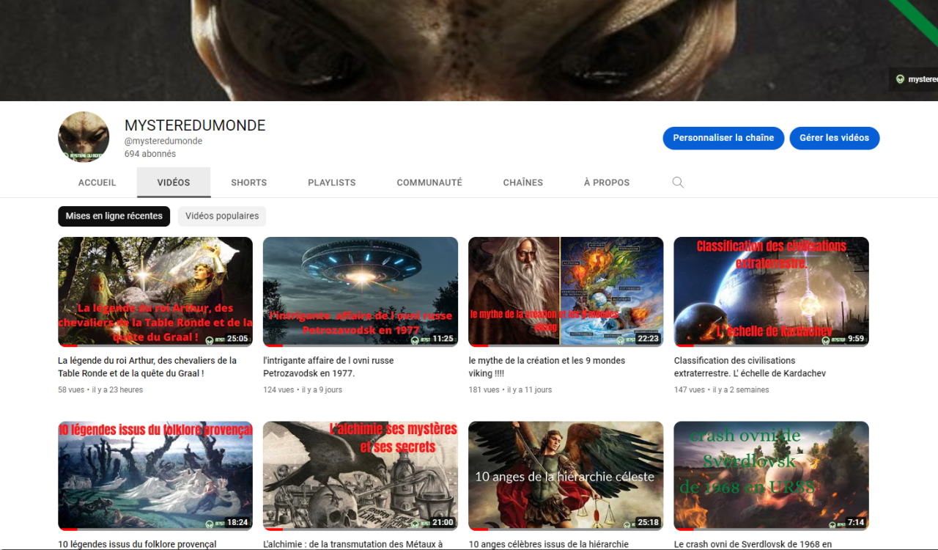Click the 11:25 duration badge
This screenshot has width=938, height=550.
[x=443, y=340]
